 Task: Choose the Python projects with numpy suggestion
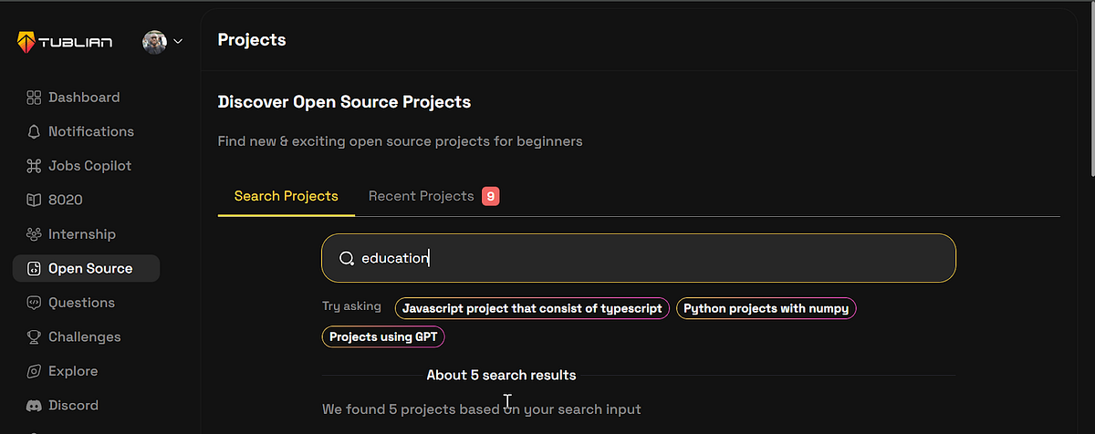click(x=766, y=308)
